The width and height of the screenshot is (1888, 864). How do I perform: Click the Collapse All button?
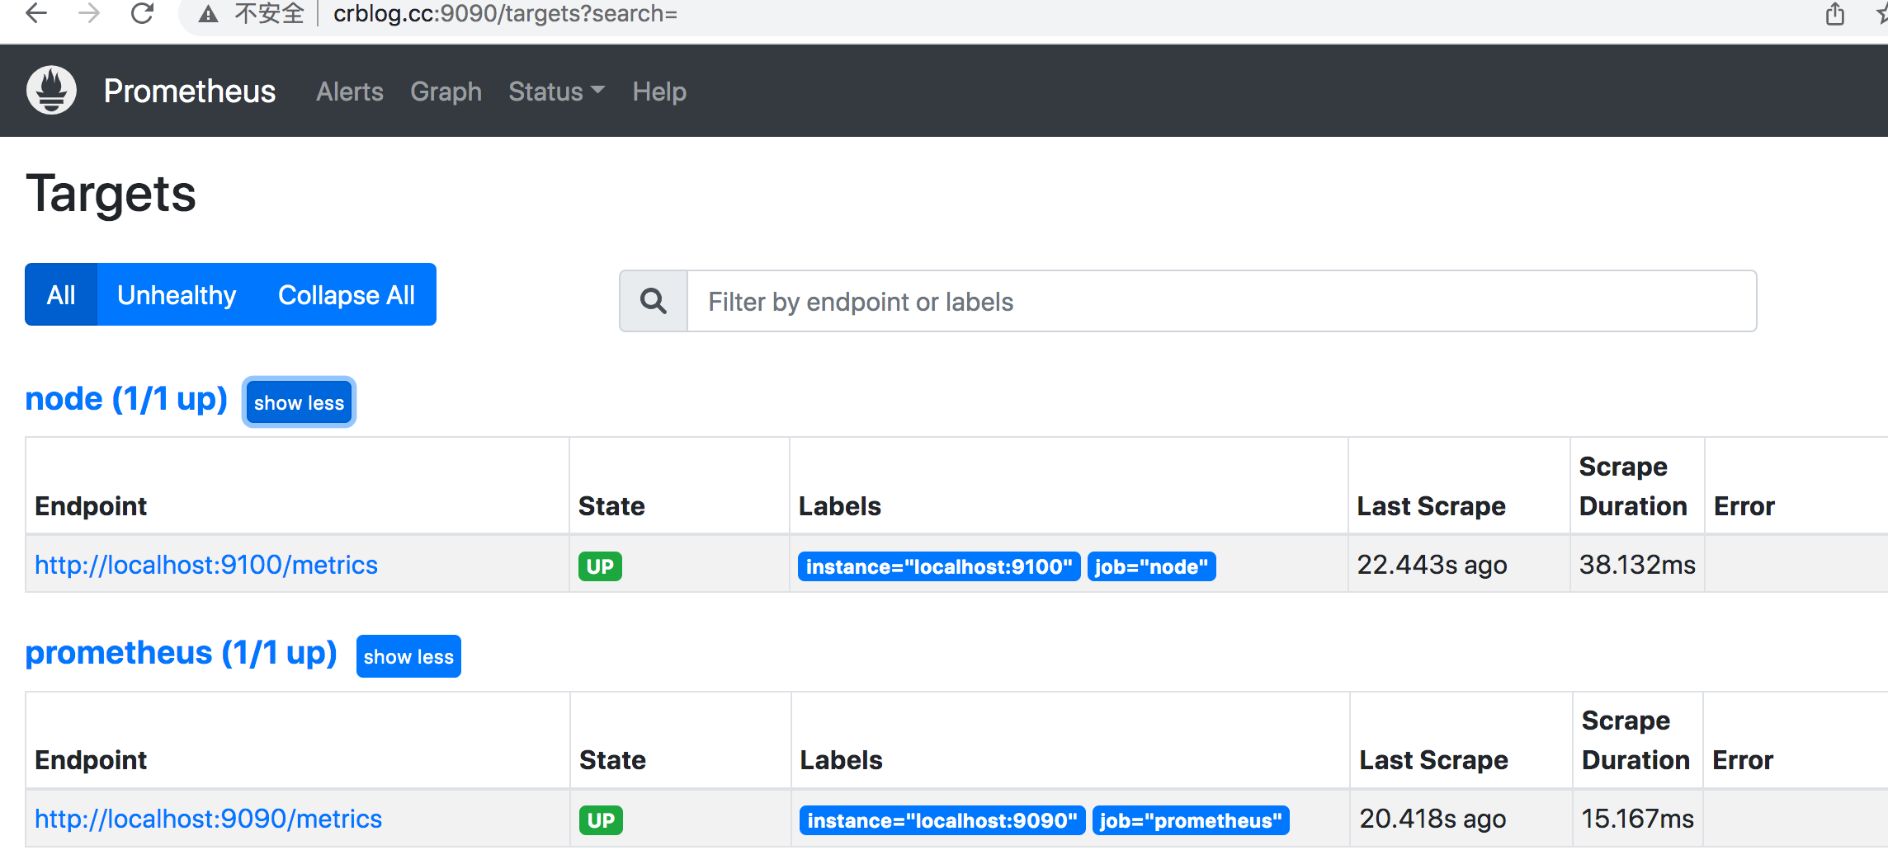click(x=347, y=294)
